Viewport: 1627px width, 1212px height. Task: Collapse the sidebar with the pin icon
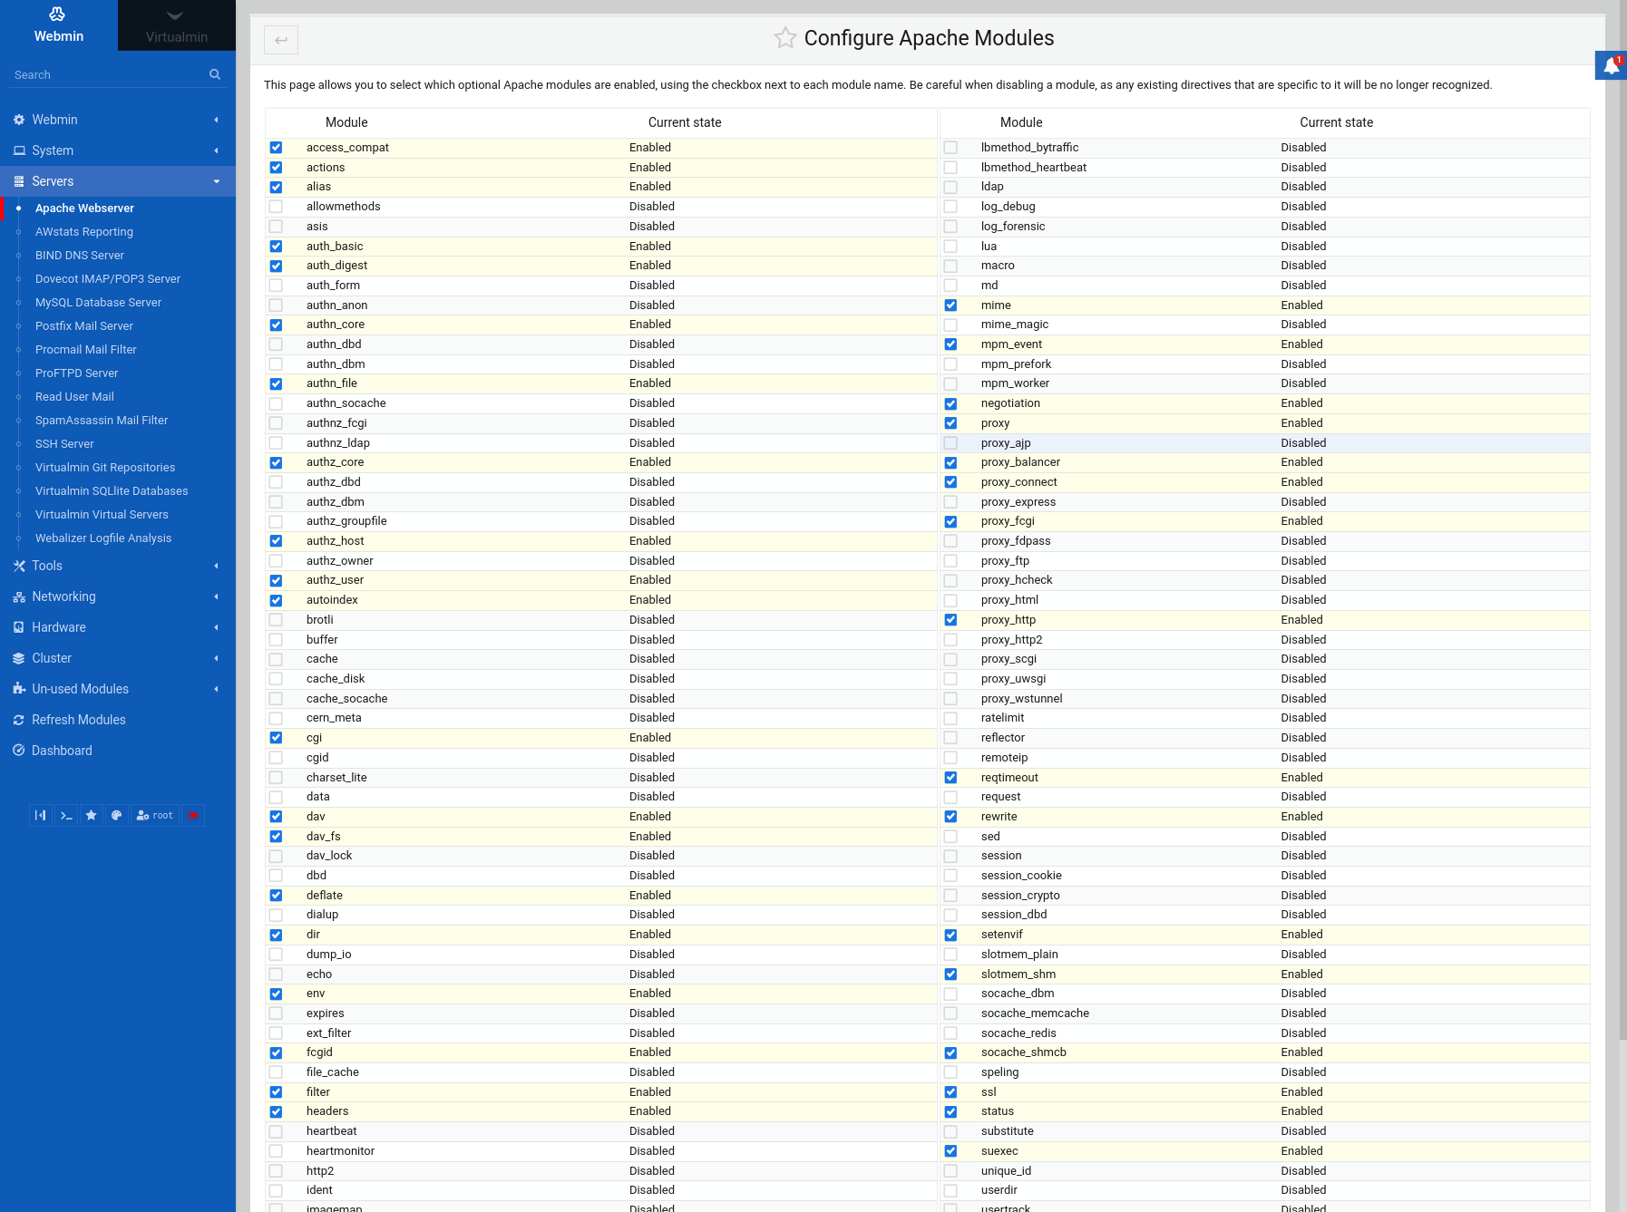tap(41, 815)
